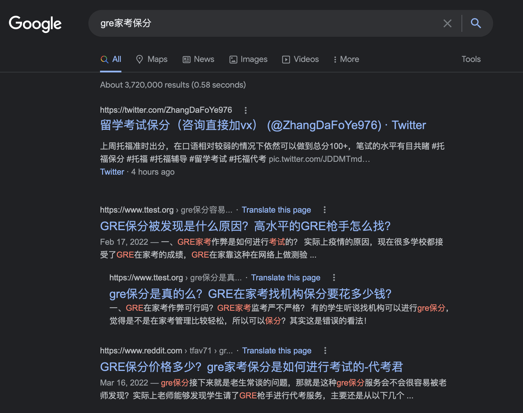Open result 'GRE保分价格多少'
523x413 pixels.
point(252,367)
